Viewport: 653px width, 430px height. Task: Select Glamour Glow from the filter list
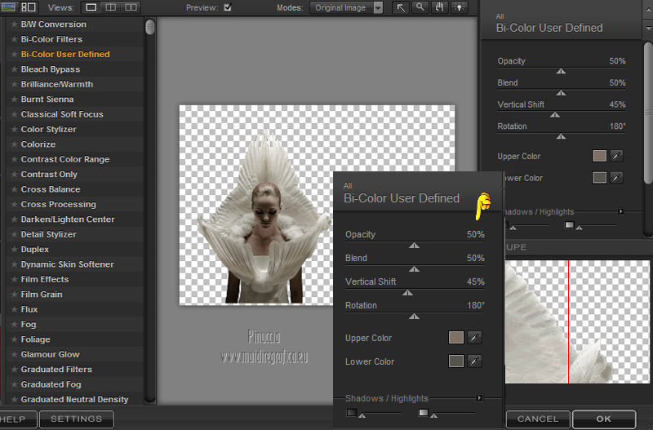click(x=50, y=354)
